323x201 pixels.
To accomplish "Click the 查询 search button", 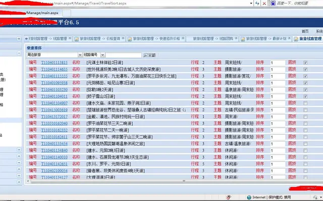I will (x=149, y=55).
